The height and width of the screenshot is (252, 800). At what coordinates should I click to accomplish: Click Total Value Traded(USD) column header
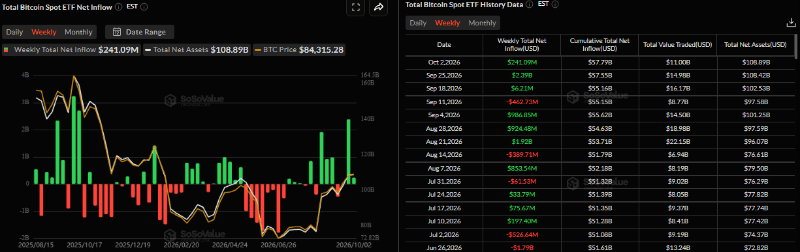[678, 45]
